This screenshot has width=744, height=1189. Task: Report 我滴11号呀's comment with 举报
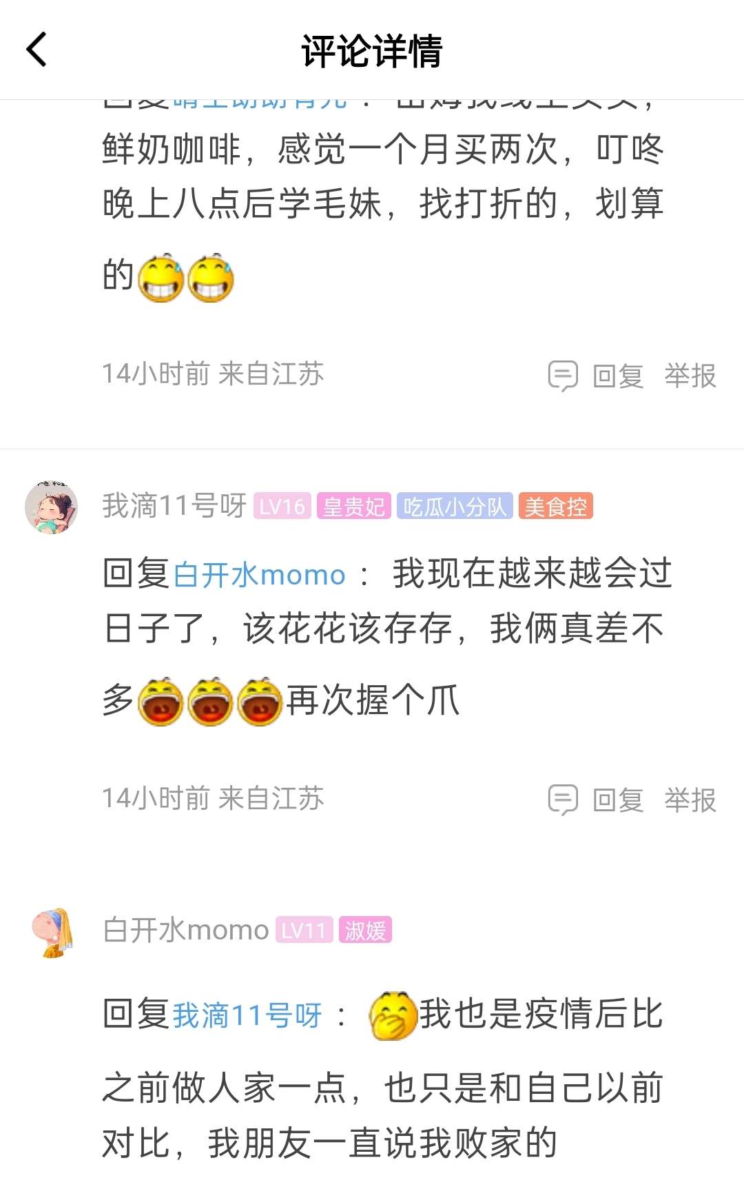pos(690,800)
